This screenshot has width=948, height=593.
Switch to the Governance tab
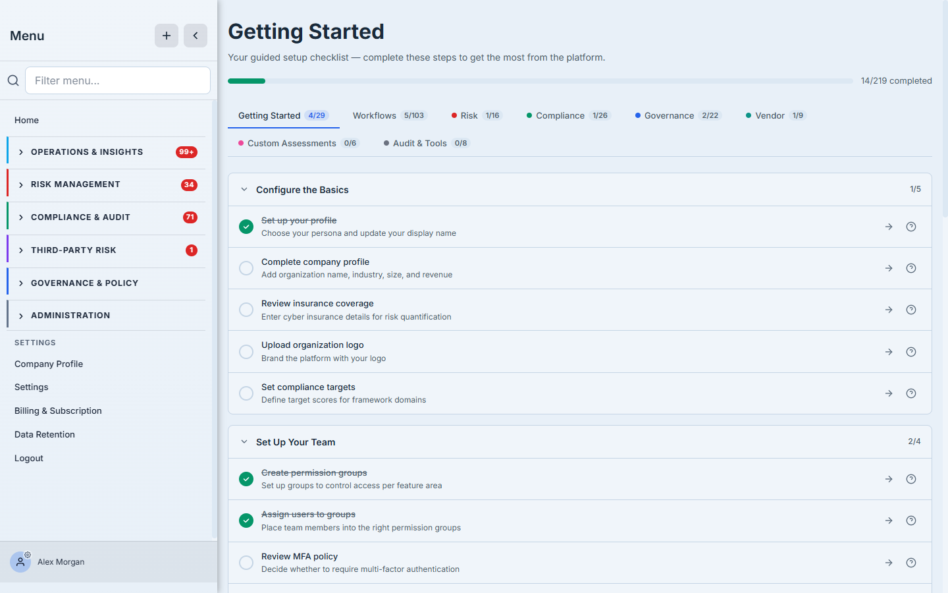click(679, 115)
